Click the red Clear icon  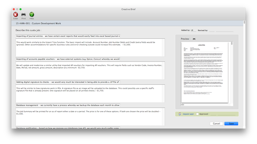point(15,14)
